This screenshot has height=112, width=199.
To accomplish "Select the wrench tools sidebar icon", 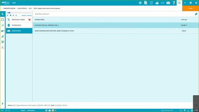I will pos(2,36).
